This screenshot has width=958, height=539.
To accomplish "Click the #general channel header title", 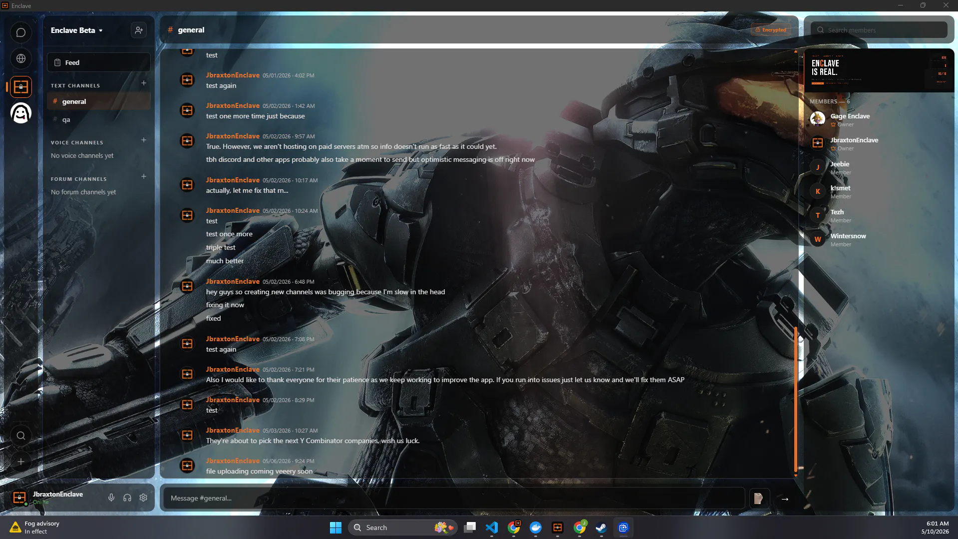I will 191,30.
